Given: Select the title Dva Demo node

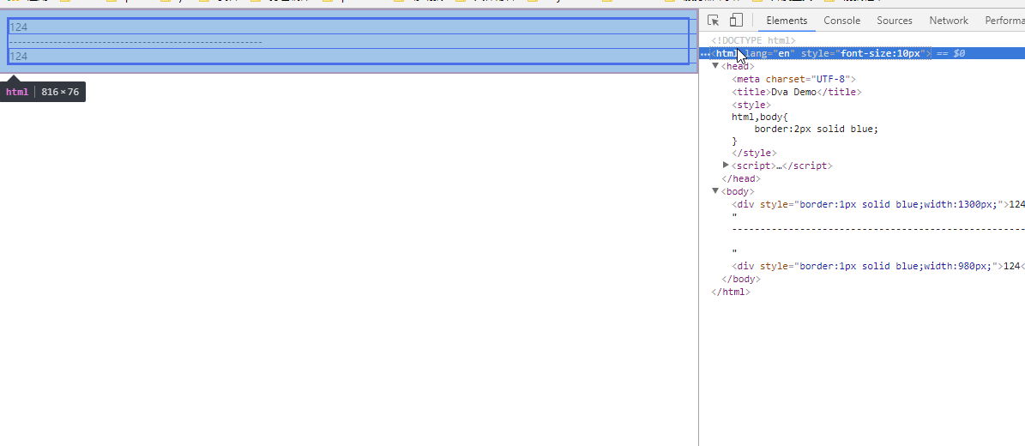Looking at the screenshot, I should tap(796, 93).
